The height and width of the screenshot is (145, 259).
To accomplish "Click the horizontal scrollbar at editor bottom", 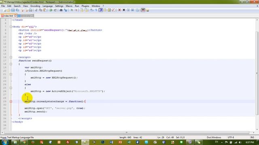I will [127, 133].
